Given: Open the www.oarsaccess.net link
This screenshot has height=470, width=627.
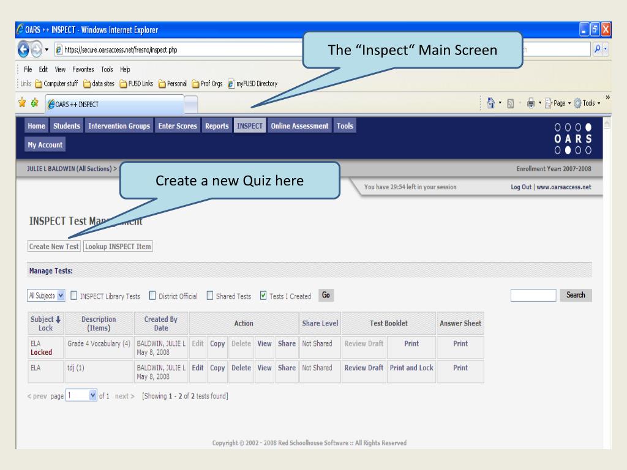Looking at the screenshot, I should click(563, 187).
